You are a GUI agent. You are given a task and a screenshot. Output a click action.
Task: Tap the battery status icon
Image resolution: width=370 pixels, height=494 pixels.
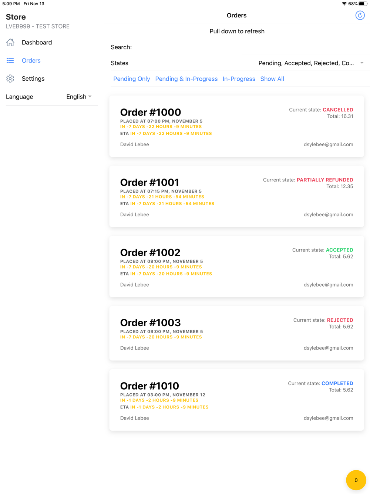tap(363, 4)
